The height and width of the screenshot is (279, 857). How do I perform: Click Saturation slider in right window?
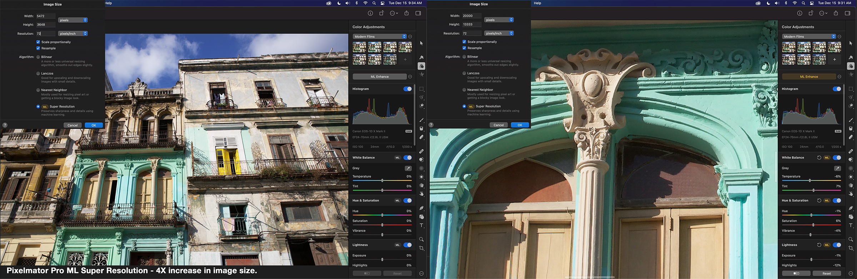[x=811, y=225]
